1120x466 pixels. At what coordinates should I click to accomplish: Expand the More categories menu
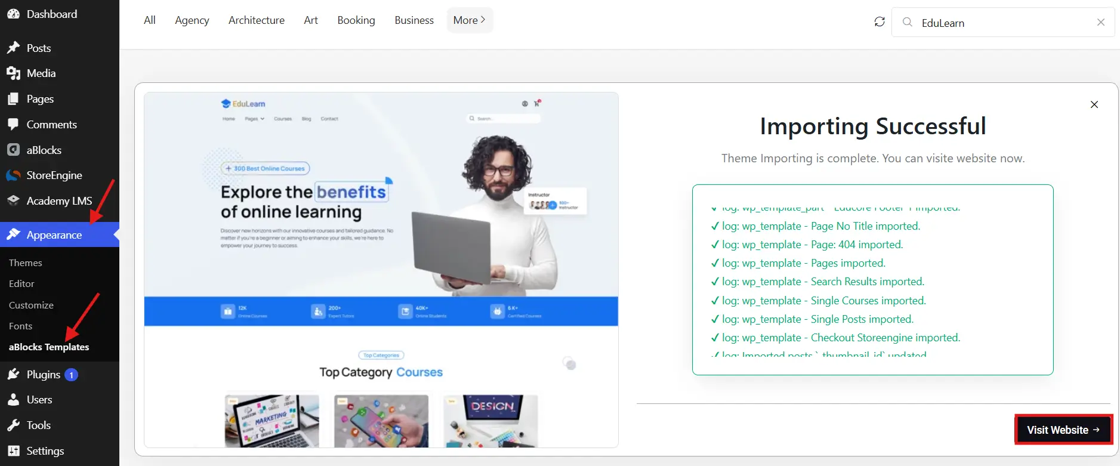click(x=470, y=20)
